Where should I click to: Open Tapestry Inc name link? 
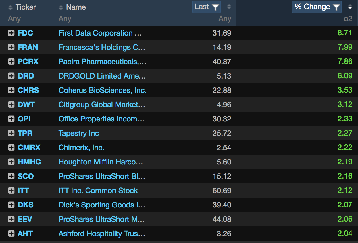pyautogui.click(x=79, y=133)
